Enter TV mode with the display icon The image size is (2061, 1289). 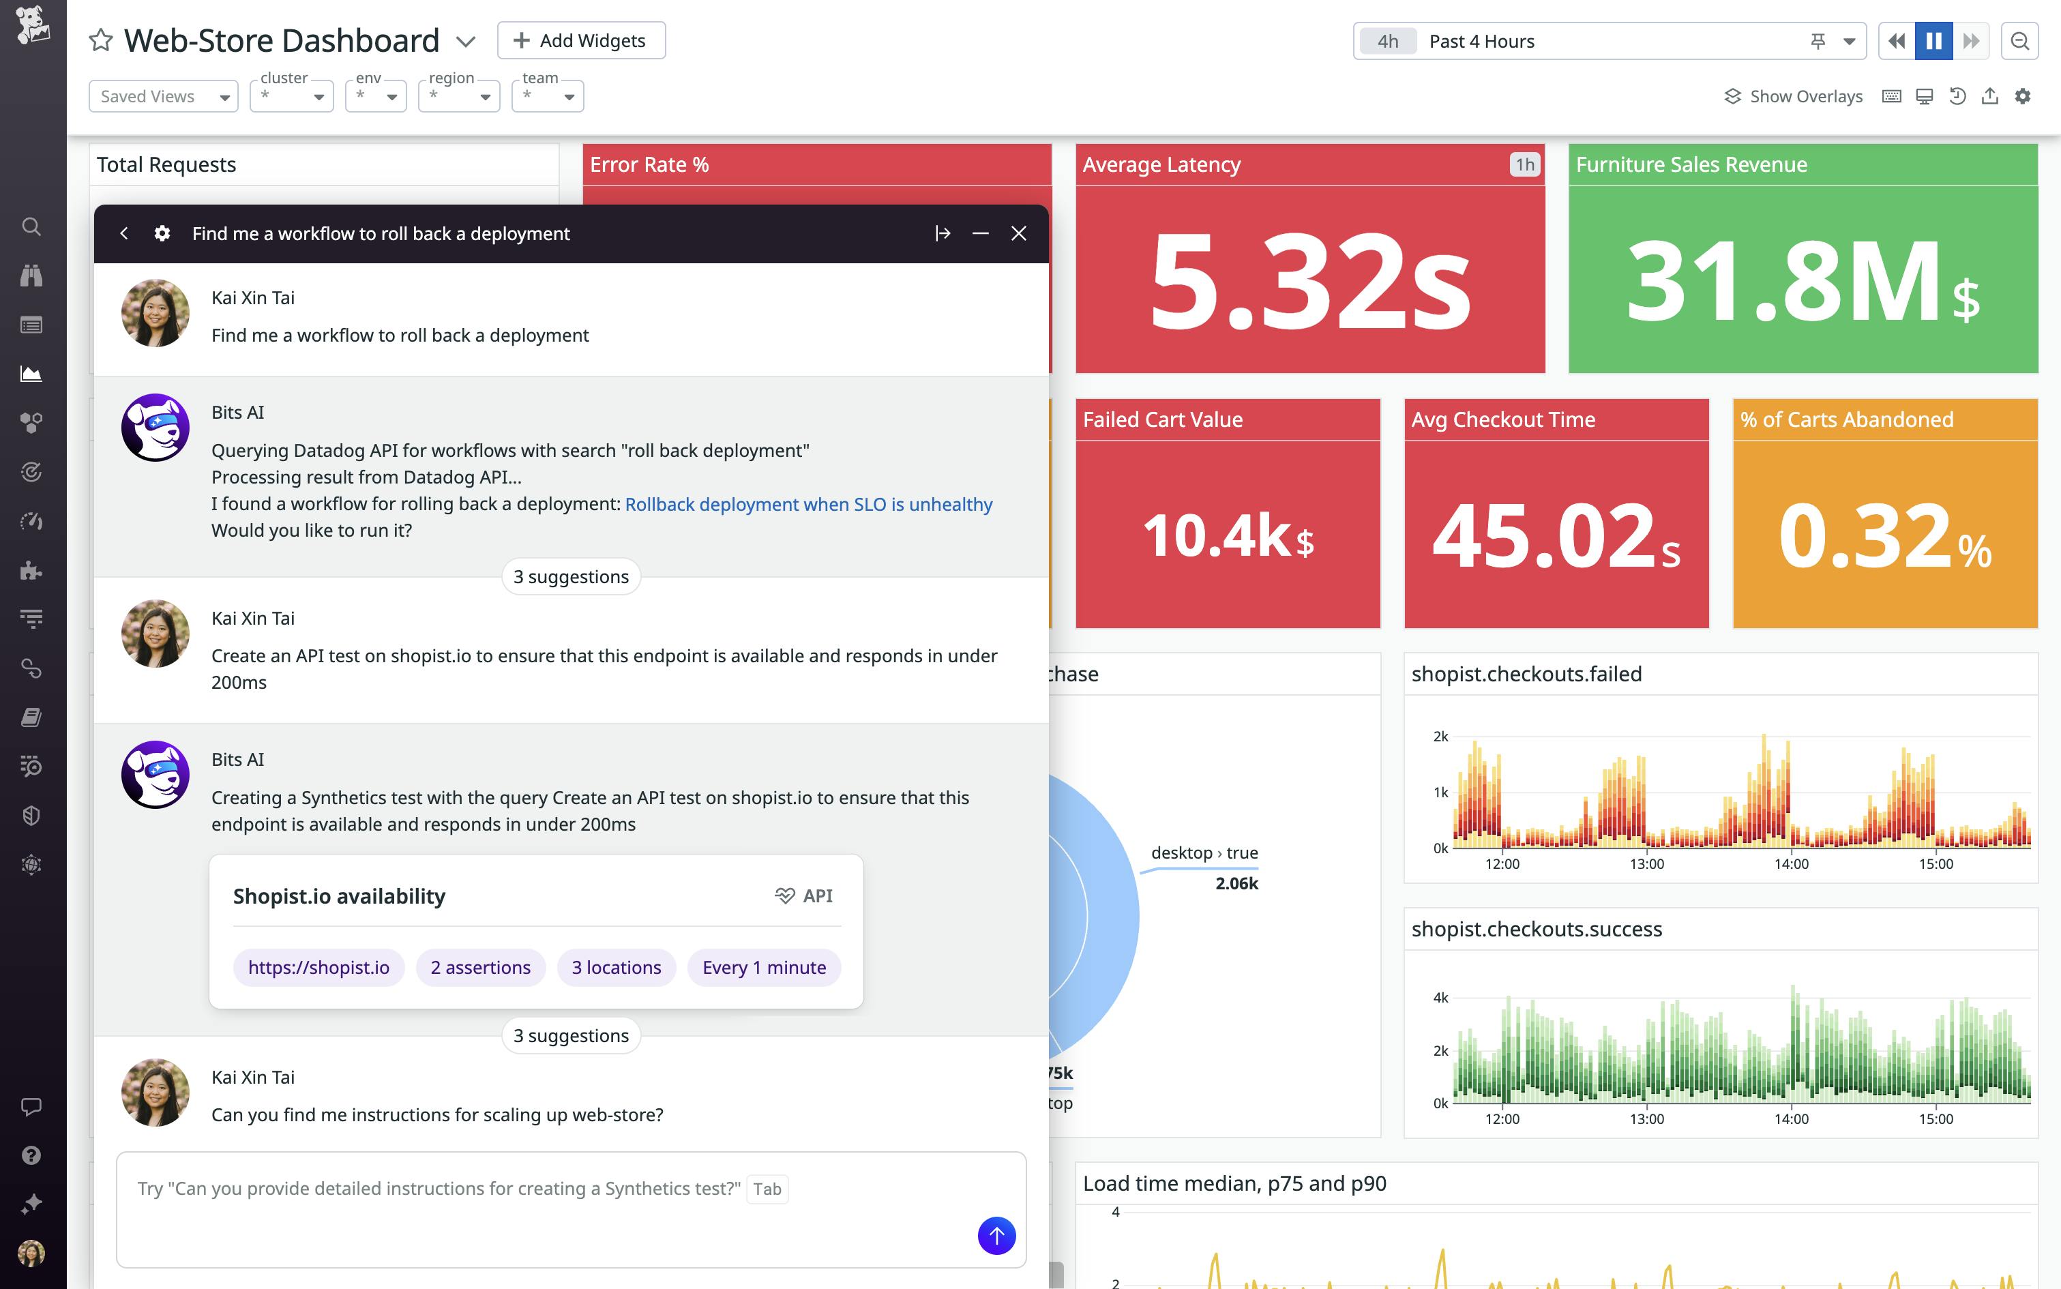(1924, 95)
